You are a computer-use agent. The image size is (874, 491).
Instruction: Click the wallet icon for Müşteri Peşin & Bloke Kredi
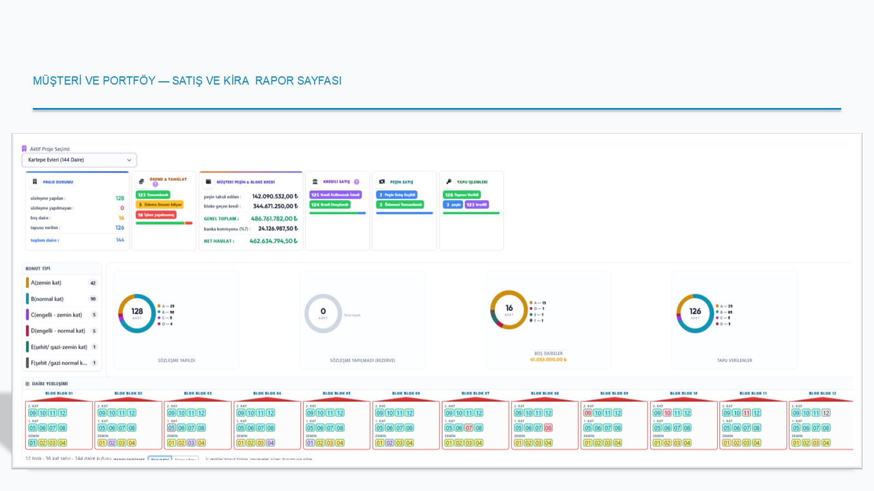(208, 182)
